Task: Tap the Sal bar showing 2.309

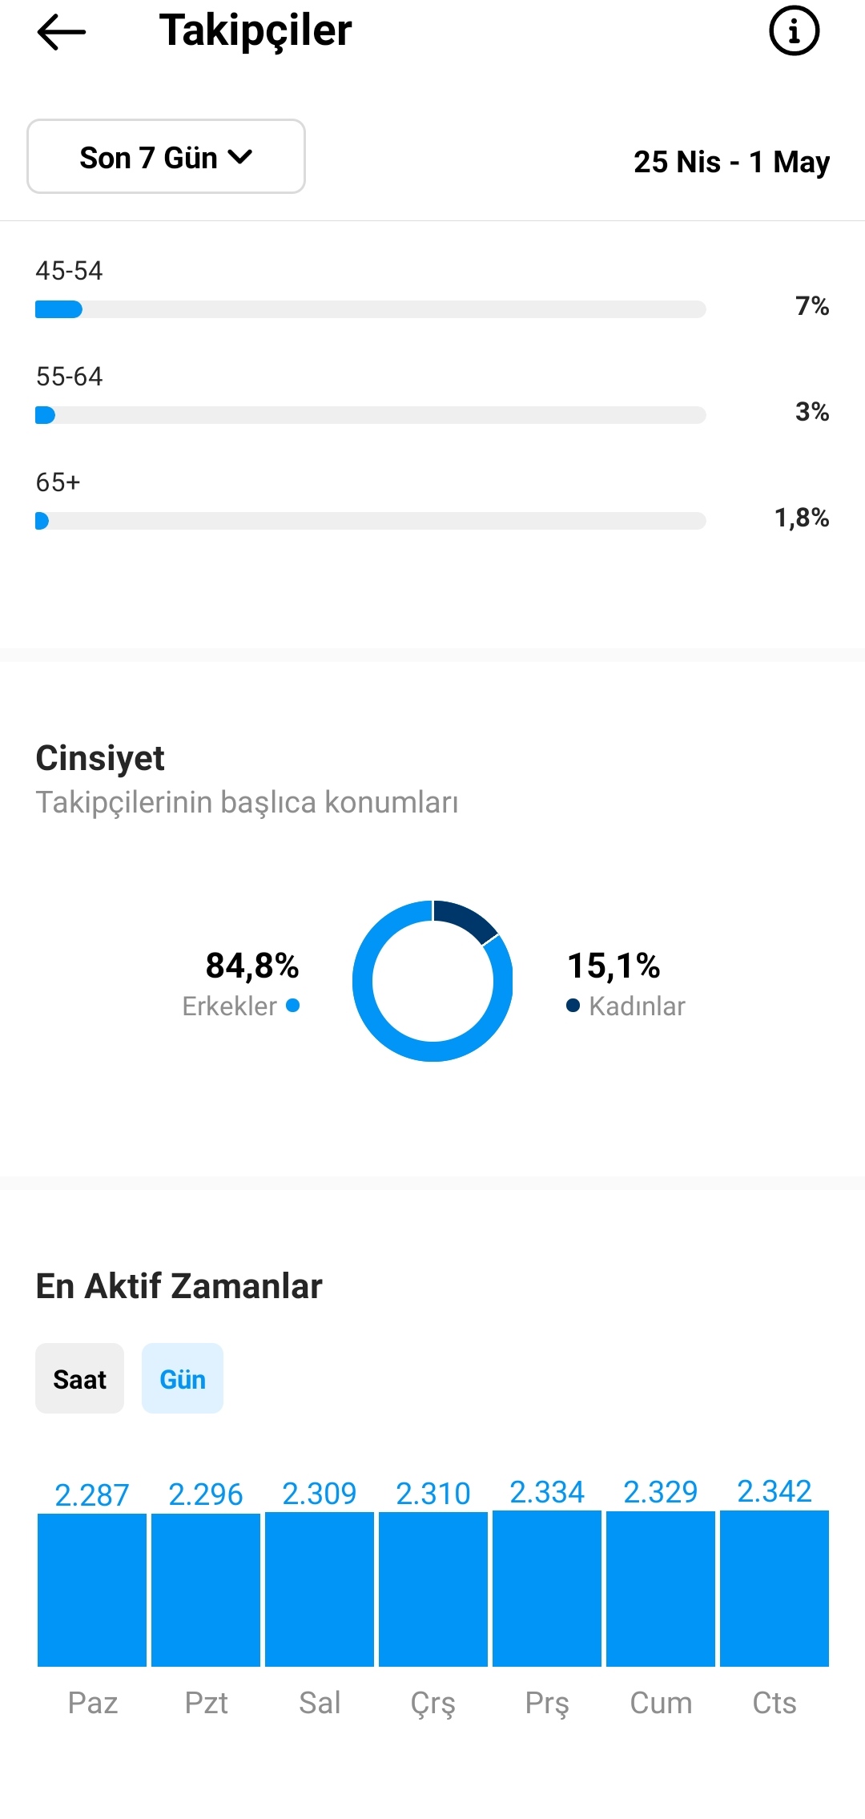Action: pos(320,1589)
